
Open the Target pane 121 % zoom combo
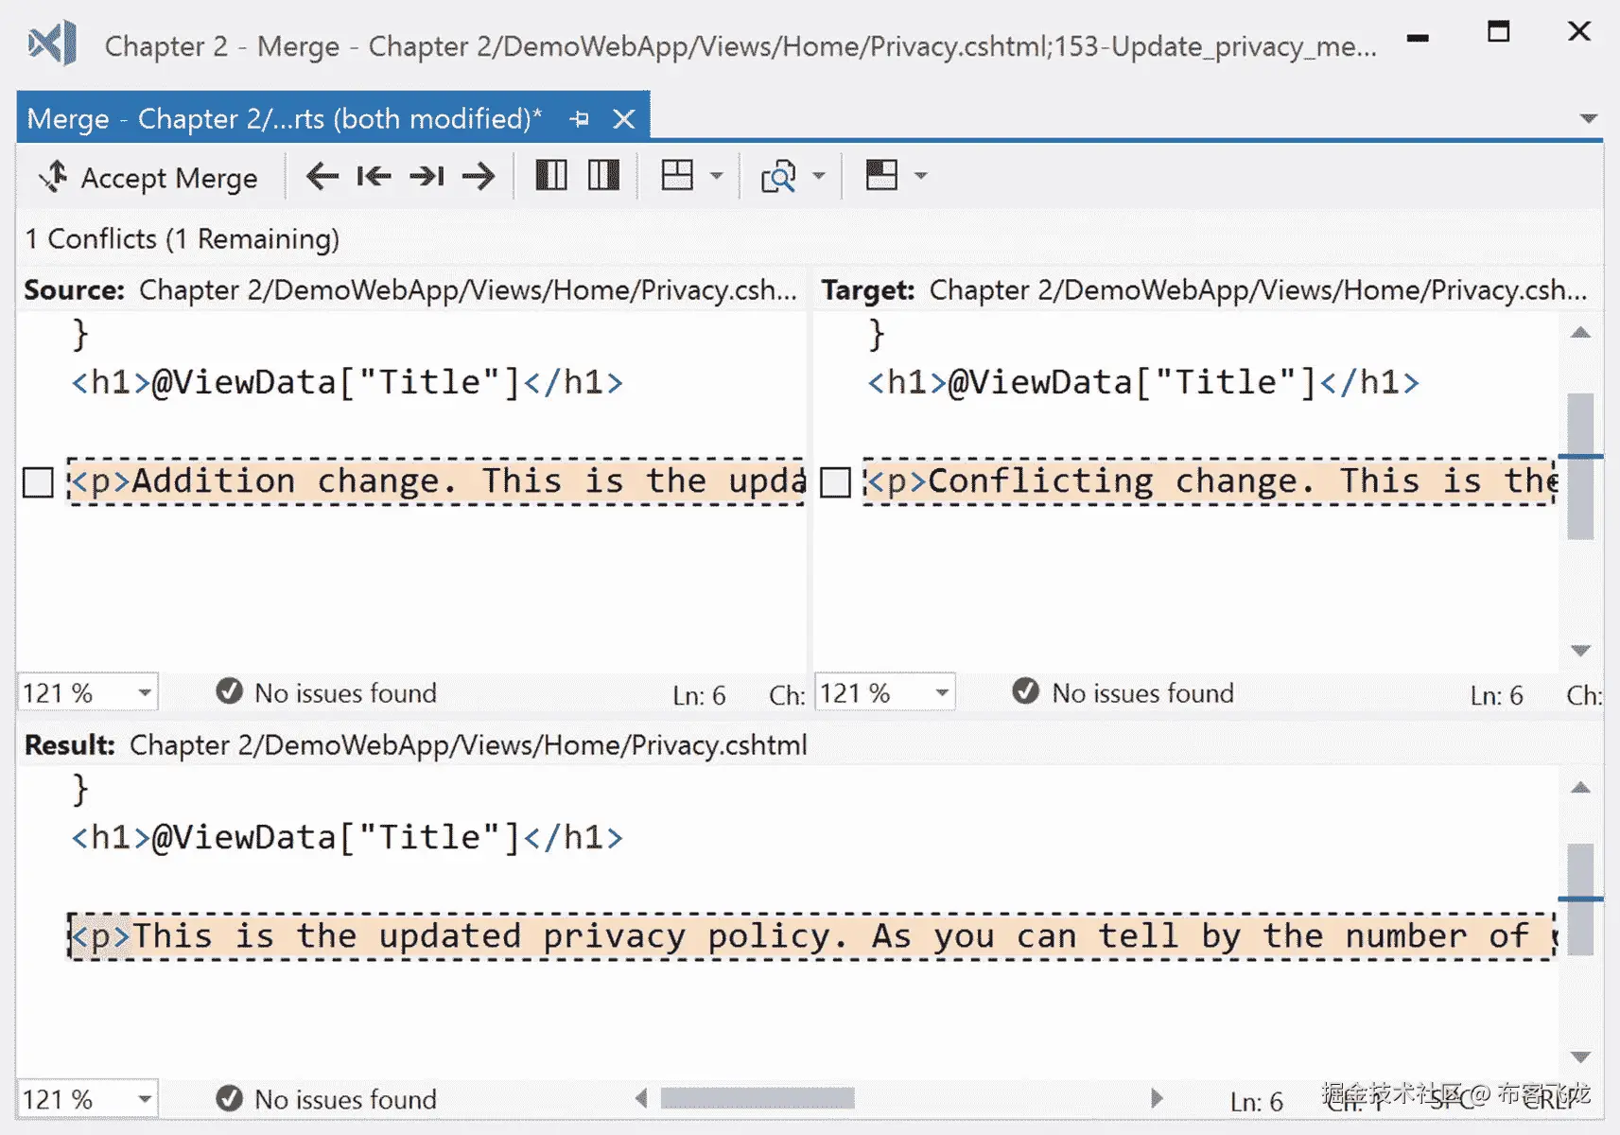[884, 693]
